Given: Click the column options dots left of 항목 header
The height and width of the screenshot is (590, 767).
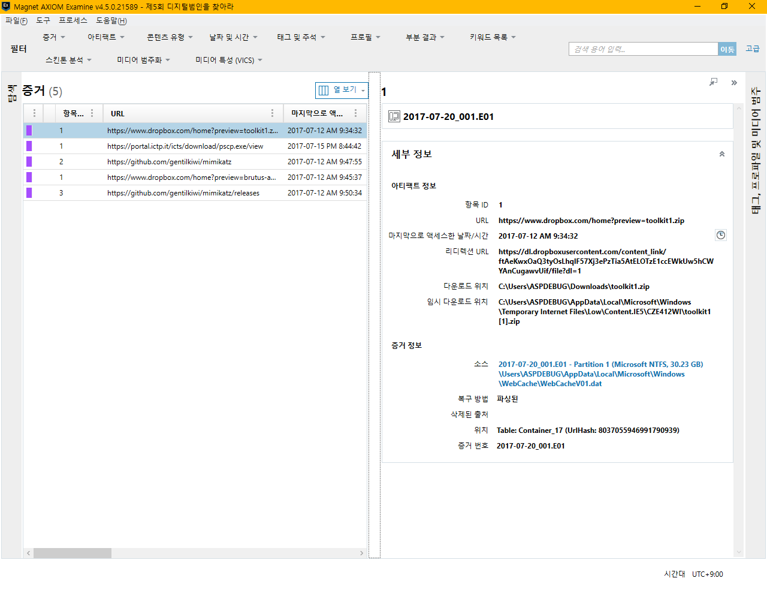Looking at the screenshot, I should 34,113.
